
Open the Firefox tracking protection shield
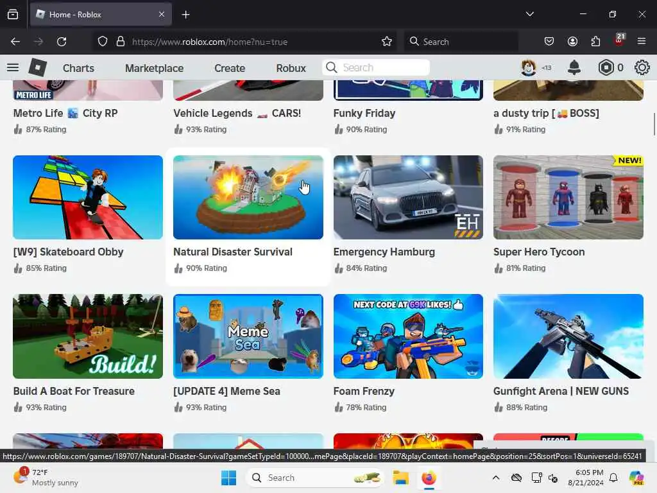click(x=103, y=42)
